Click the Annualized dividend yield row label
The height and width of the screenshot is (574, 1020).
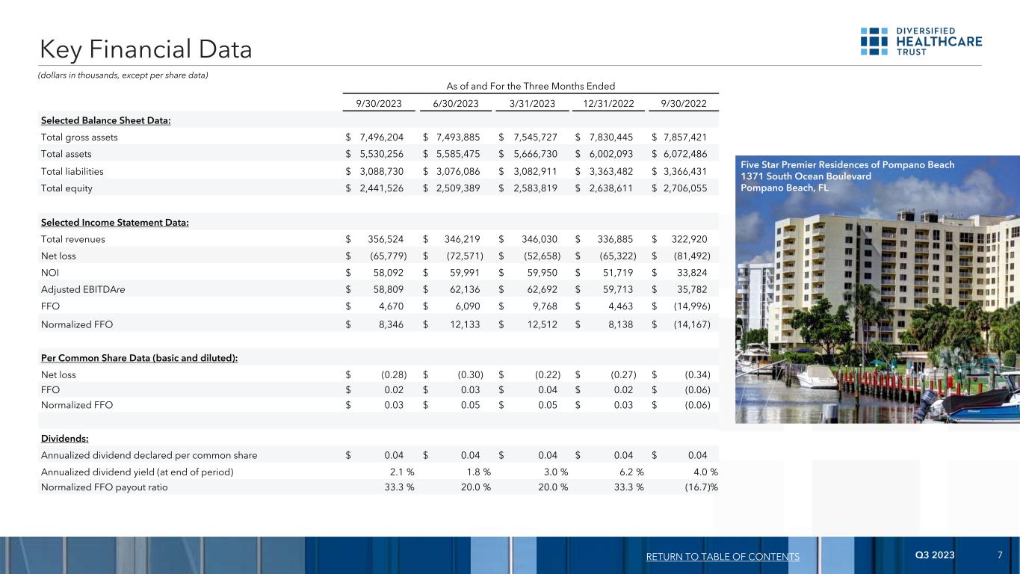click(137, 472)
